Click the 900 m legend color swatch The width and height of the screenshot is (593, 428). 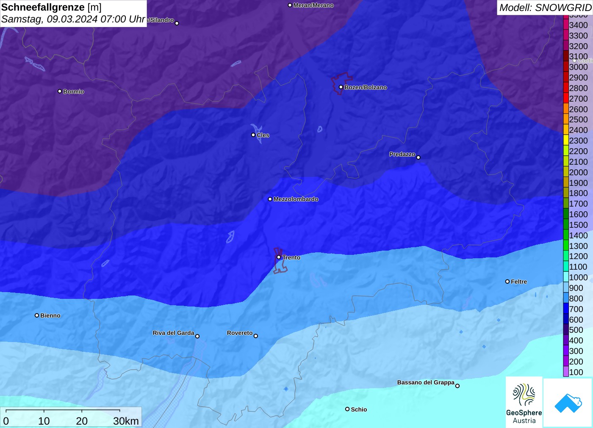click(566, 287)
